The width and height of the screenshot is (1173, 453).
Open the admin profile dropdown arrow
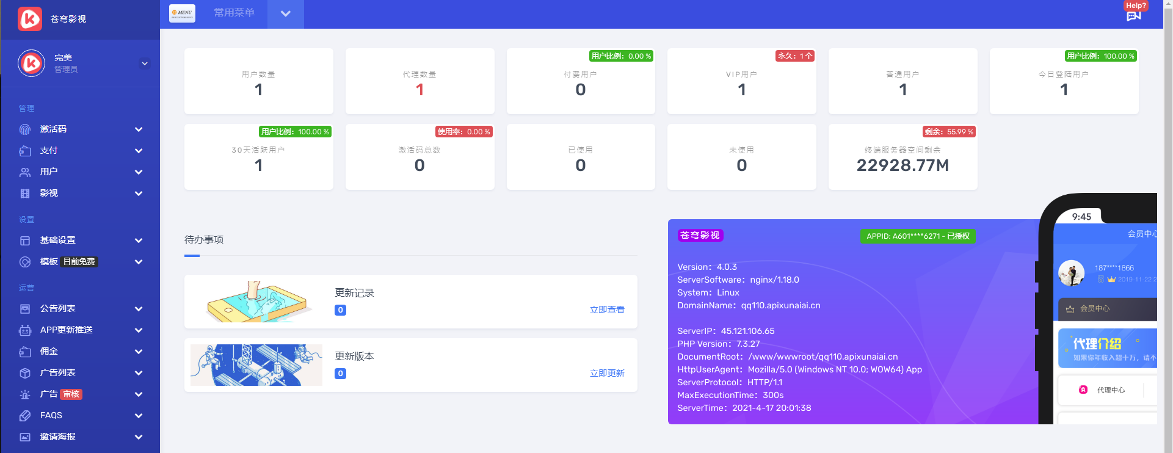[145, 63]
